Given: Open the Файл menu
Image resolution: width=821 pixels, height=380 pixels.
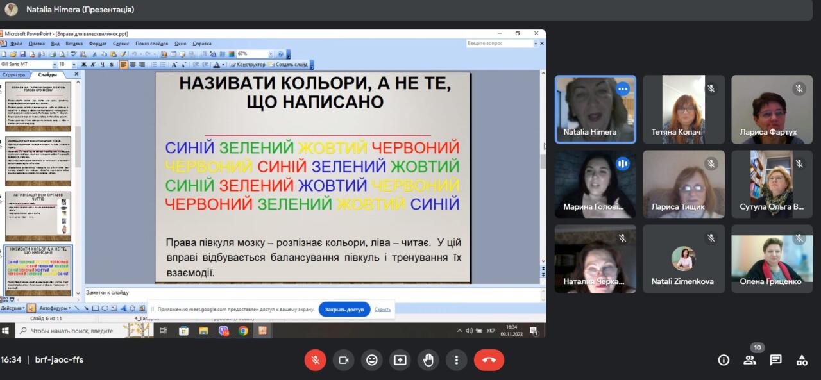Looking at the screenshot, I should [x=16, y=44].
